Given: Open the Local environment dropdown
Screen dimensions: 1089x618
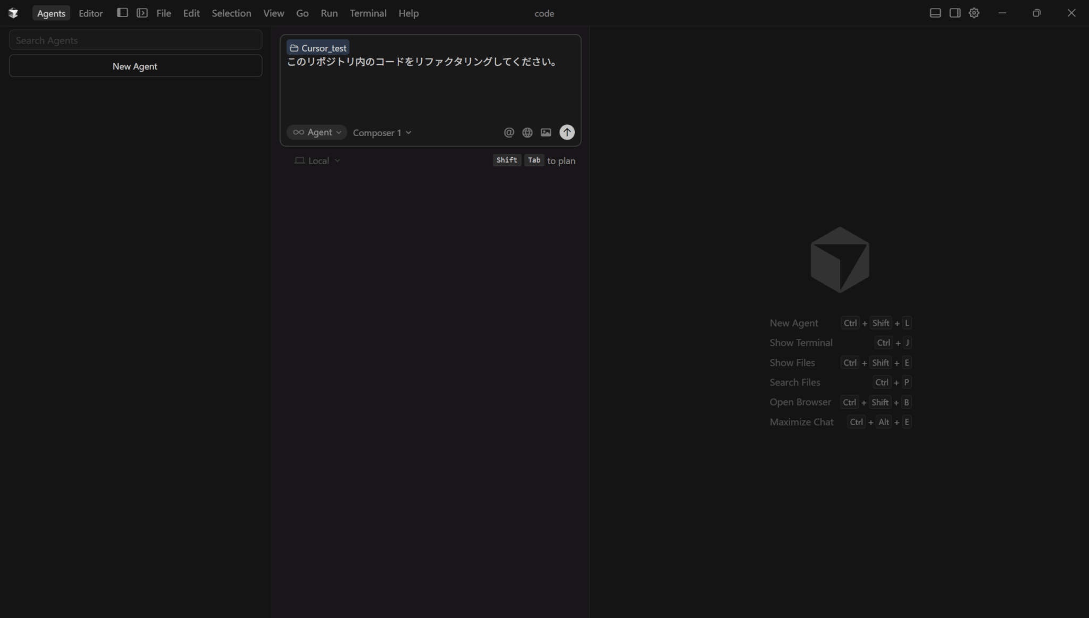Looking at the screenshot, I should click(317, 160).
